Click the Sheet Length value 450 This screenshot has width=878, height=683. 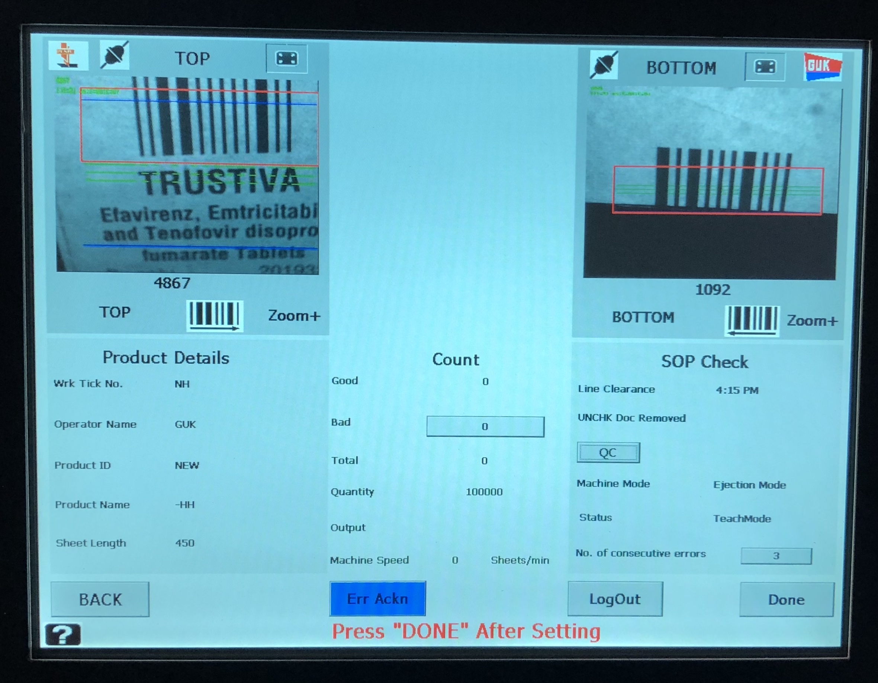(185, 543)
